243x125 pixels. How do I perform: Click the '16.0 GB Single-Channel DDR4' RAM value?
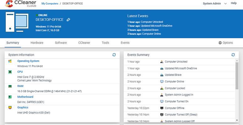(x=49, y=91)
